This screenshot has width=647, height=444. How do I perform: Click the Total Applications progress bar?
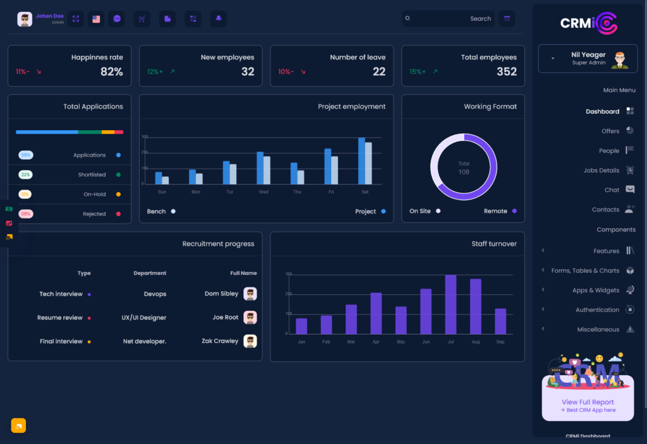click(70, 132)
